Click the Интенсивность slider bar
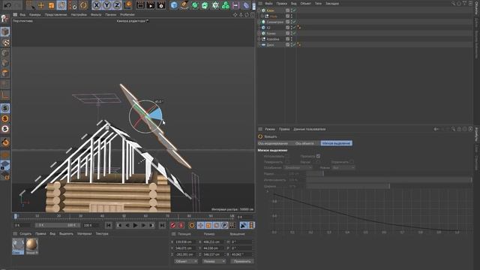 (x=388, y=180)
